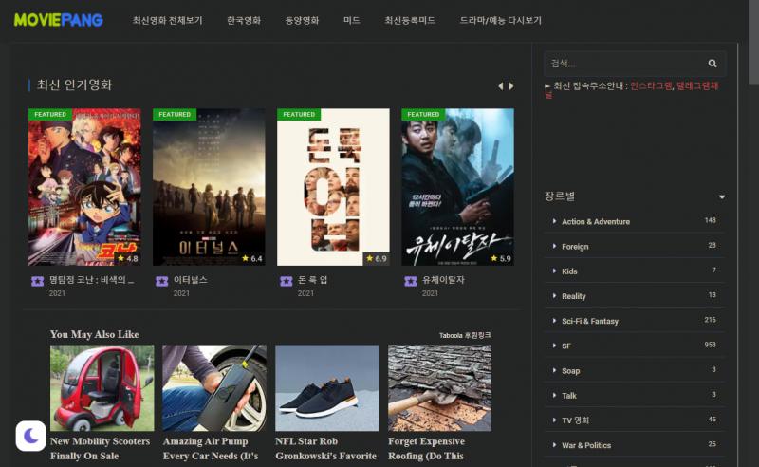Image resolution: width=759 pixels, height=467 pixels.
Task: Click the 6.4 star rating badge
Action: coord(252,259)
